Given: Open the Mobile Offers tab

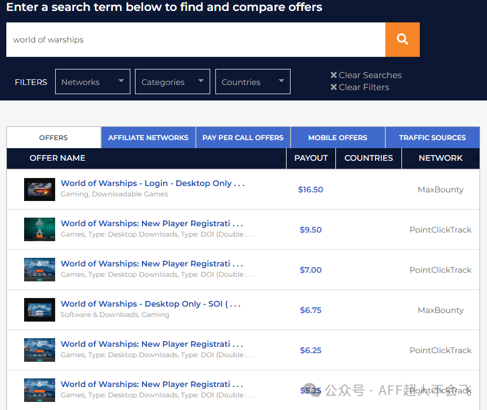Looking at the screenshot, I should point(338,138).
